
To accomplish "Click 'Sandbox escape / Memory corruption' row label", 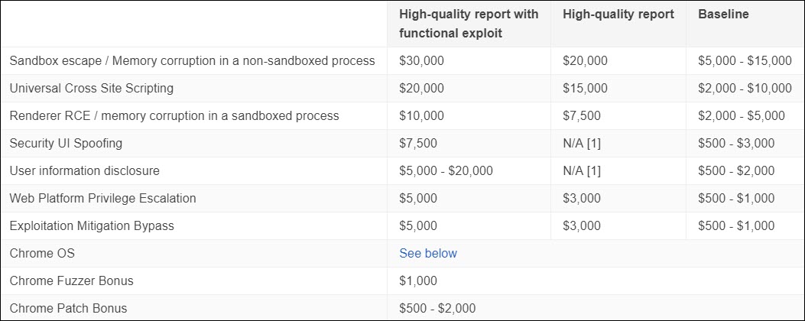I will (x=193, y=60).
